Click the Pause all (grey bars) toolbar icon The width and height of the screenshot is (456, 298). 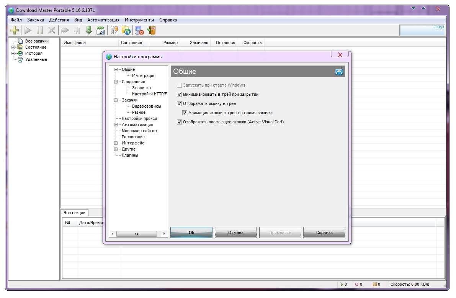tap(77, 30)
